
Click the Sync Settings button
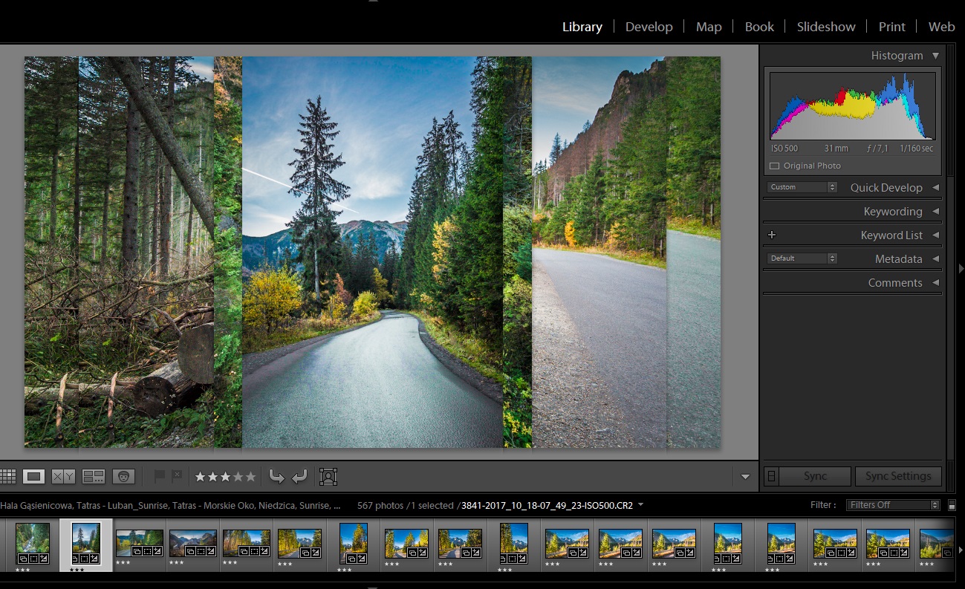(898, 476)
